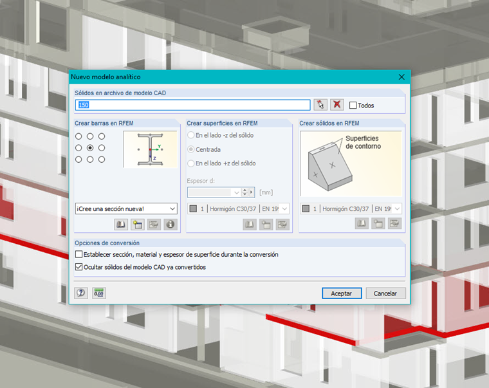The image size is (489, 388).
Task: Close the Nuevo modelo analítico dialog
Action: 401,77
